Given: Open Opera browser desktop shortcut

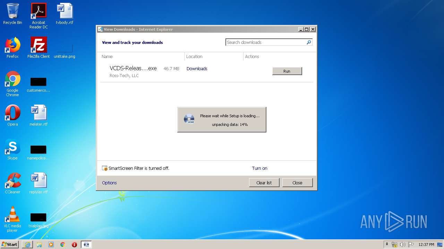Looking at the screenshot, I should pyautogui.click(x=12, y=116).
